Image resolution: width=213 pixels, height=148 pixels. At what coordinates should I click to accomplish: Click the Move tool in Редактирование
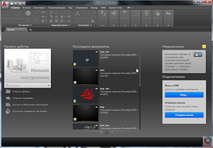[x=51, y=12]
